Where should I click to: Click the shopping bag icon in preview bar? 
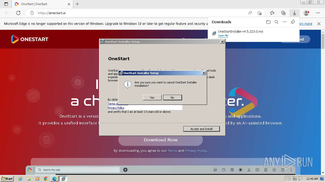pos(224,170)
